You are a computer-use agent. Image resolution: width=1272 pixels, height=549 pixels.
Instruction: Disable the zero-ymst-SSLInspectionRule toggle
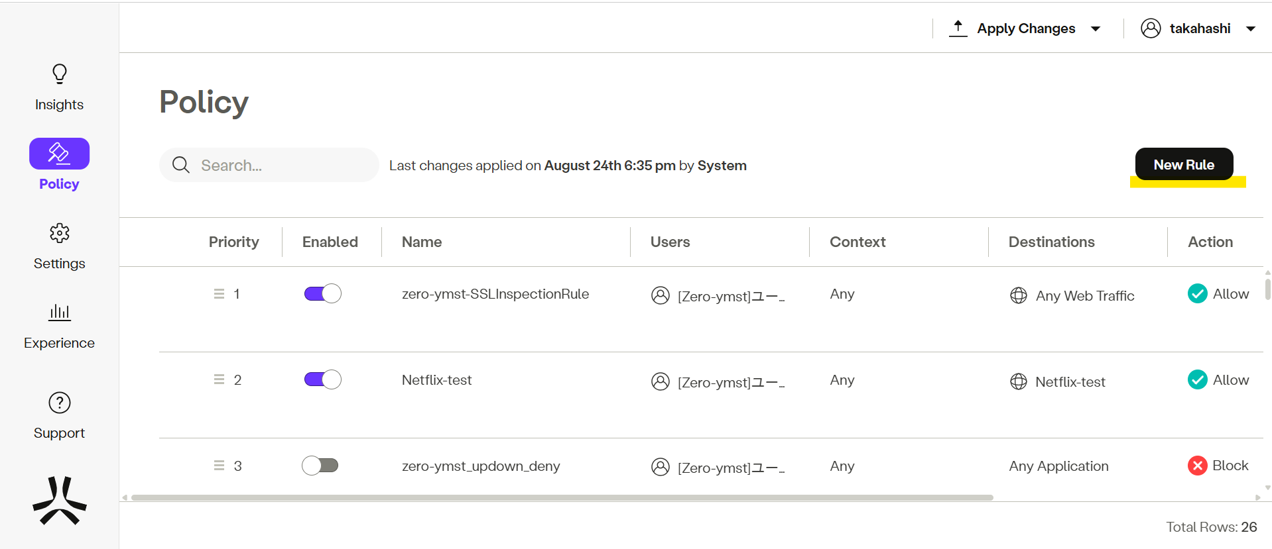(322, 293)
